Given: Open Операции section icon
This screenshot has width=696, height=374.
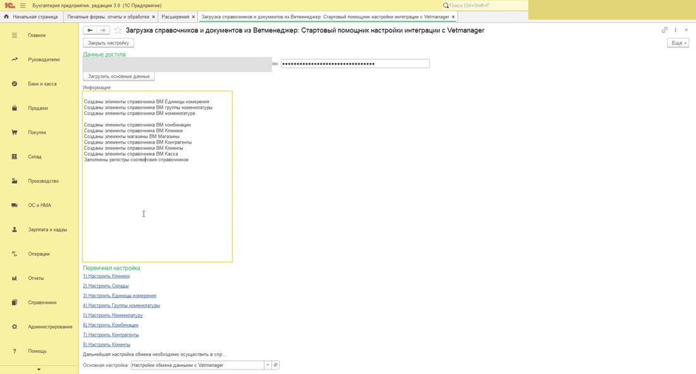Looking at the screenshot, I should 14,254.
